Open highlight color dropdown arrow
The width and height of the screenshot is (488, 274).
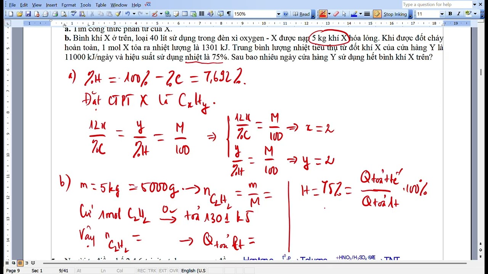[x=475, y=14]
